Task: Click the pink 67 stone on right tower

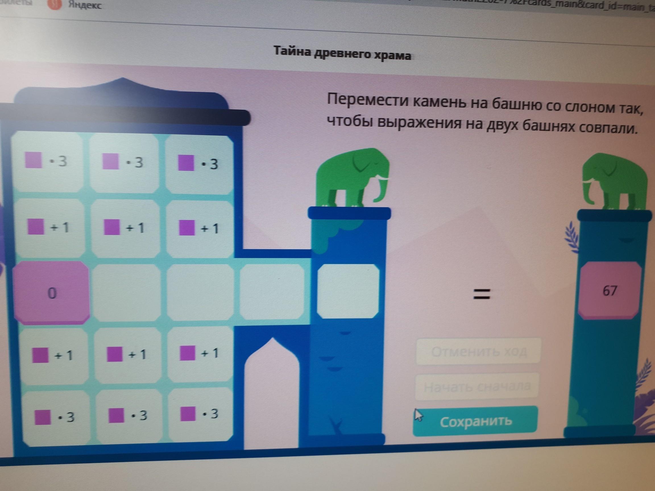Action: click(x=610, y=291)
